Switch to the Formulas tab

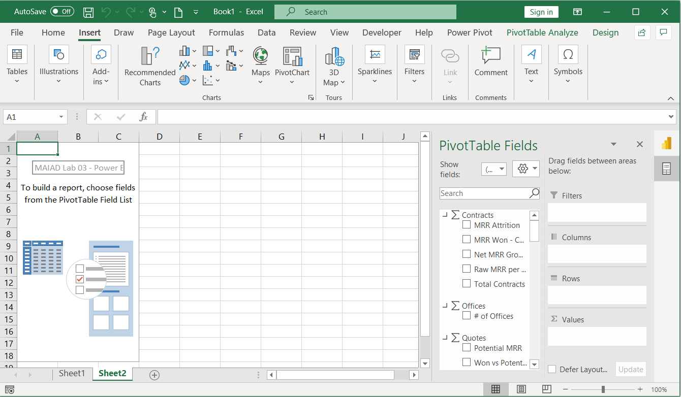click(x=226, y=32)
